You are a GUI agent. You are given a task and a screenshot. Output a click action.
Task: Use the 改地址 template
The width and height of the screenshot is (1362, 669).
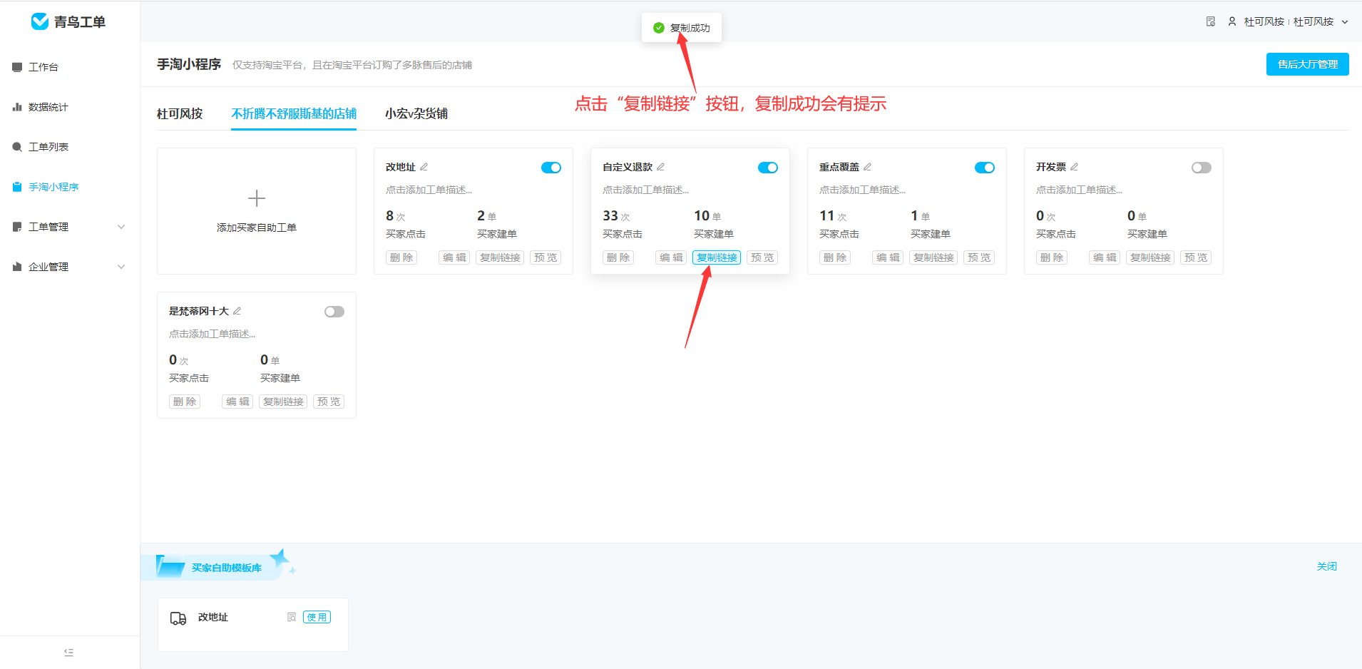tap(317, 617)
